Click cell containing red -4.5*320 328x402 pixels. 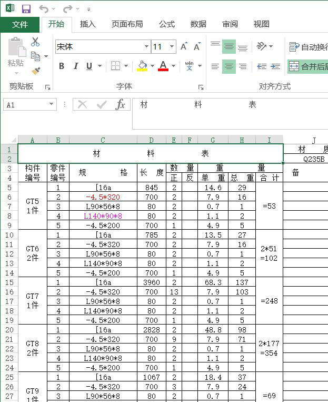[x=103, y=197]
